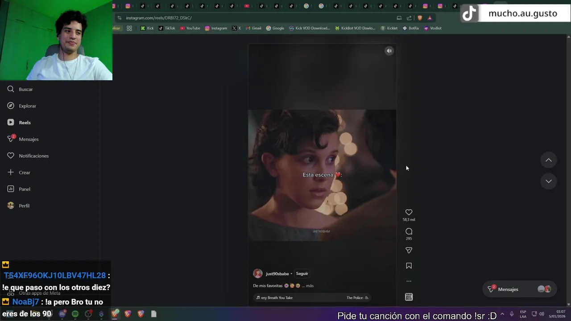Go to Reels in the sidebar
The height and width of the screenshot is (321, 571).
pyautogui.click(x=19, y=122)
